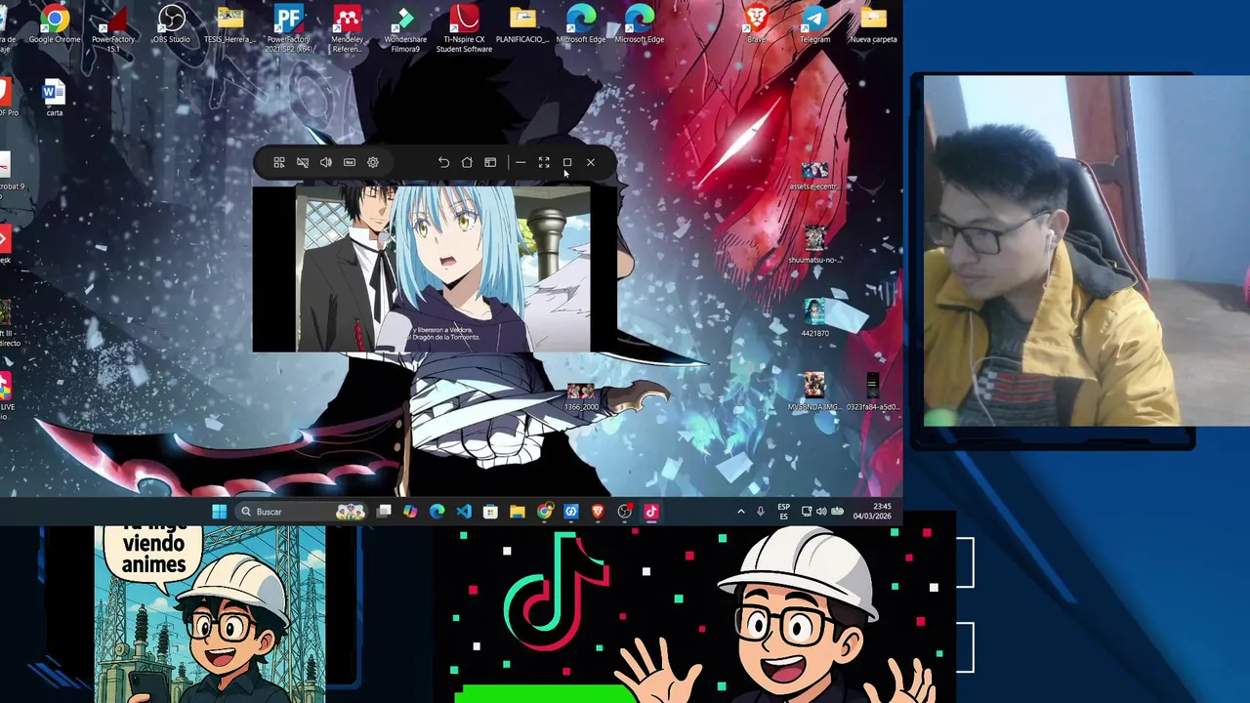Screen dimensions: 1250x703
Task: Click the window layout icon in player toolbar
Action: pos(490,163)
